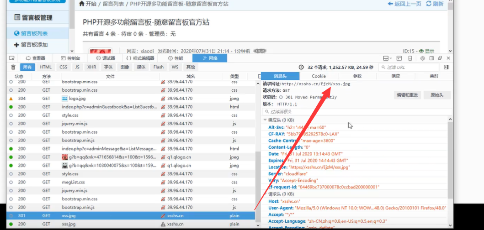
Task: Toggle the network details side pane icon
Action: (446, 67)
